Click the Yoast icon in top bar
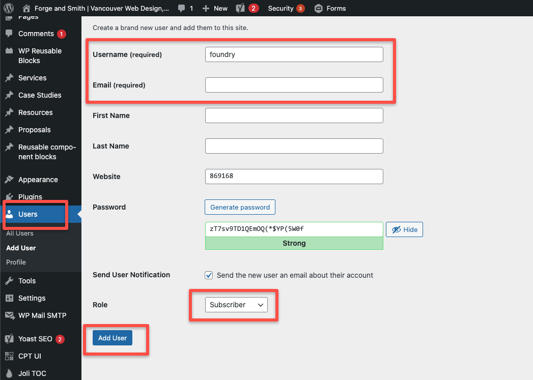 pyautogui.click(x=241, y=8)
